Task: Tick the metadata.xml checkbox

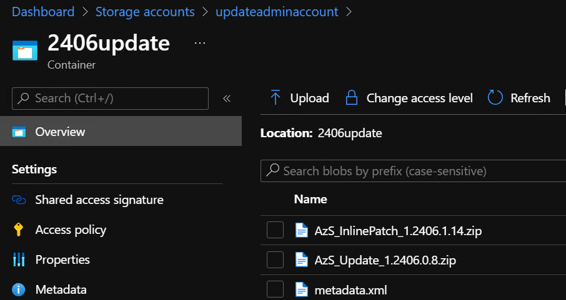Action: tap(276, 289)
